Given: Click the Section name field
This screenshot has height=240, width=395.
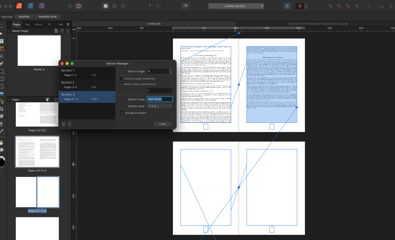Looking at the screenshot, I should tap(160, 99).
